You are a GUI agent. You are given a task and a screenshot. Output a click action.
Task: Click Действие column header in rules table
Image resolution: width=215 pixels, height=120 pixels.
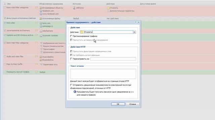tap(111, 4)
